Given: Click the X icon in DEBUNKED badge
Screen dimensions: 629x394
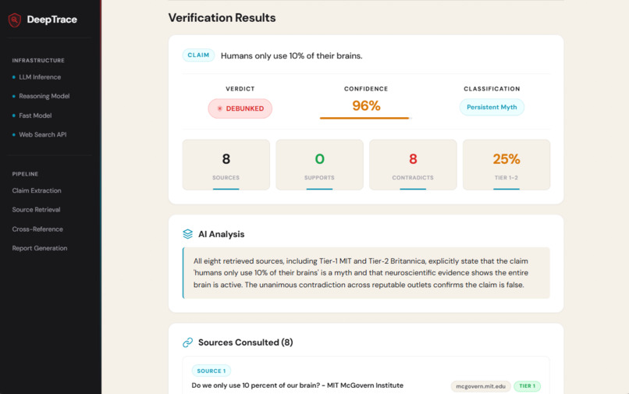Looking at the screenshot, I should [220, 108].
